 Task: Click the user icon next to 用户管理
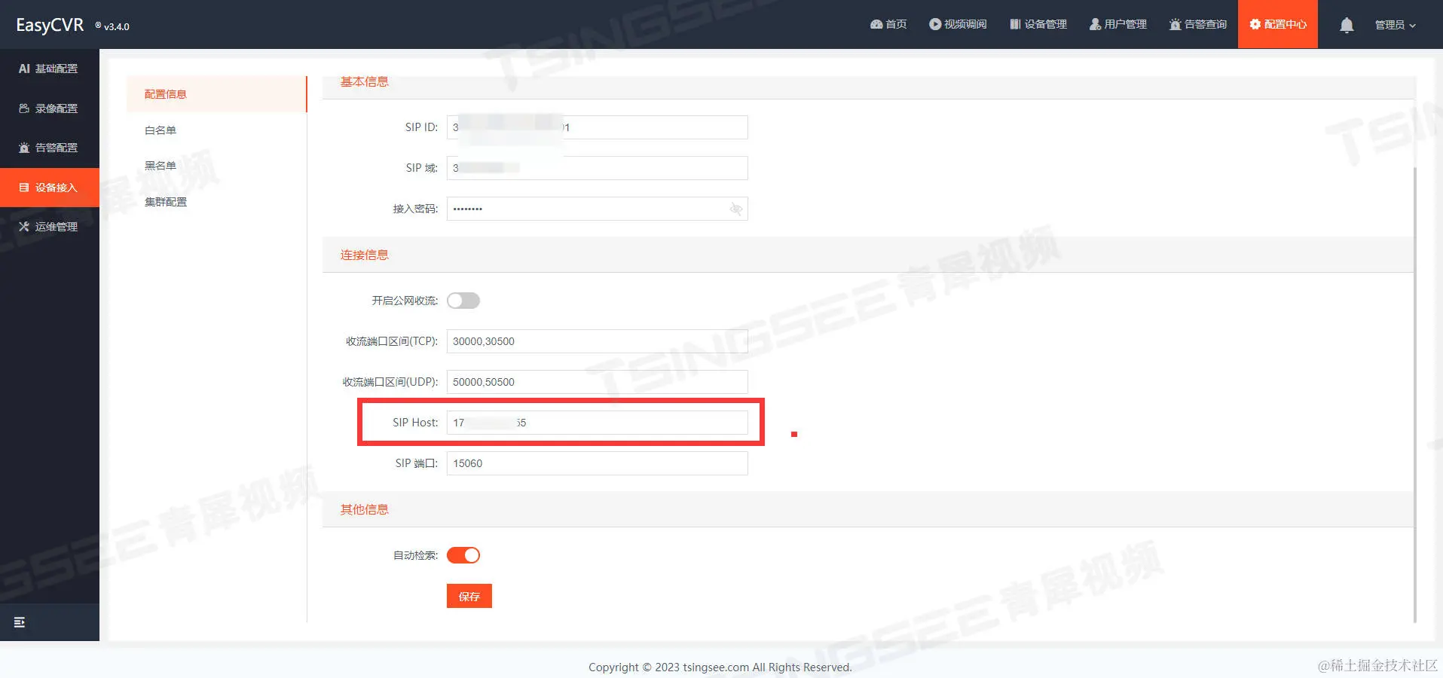click(1096, 24)
